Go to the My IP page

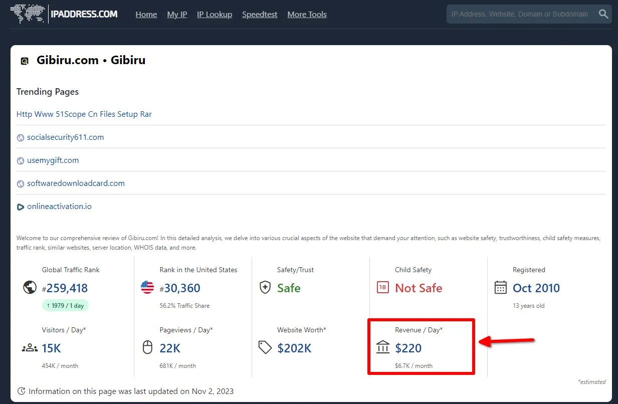pos(177,15)
